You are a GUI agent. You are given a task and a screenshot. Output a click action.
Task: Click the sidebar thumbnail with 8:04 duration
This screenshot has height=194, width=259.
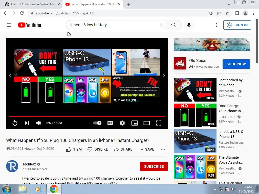pyautogui.click(x=195, y=115)
